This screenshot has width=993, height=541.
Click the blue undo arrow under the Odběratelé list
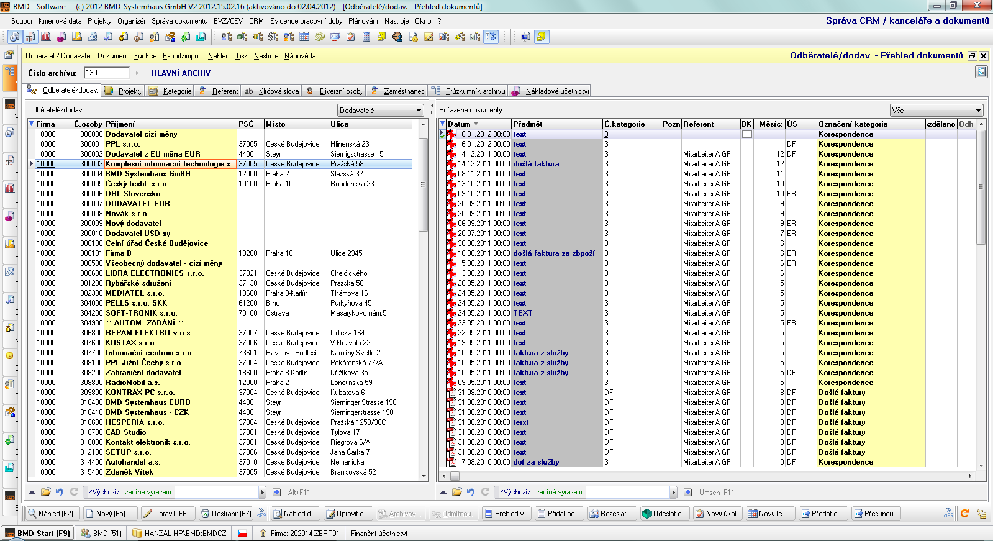pos(60,492)
